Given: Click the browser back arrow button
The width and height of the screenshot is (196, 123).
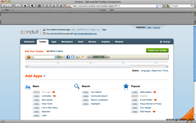Looking at the screenshot, I should pyautogui.click(x=4, y=6).
